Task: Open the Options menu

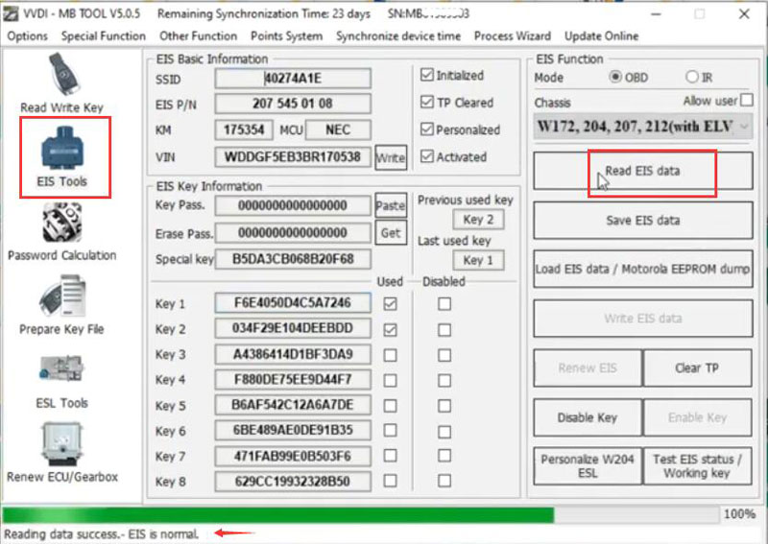Action: [28, 36]
